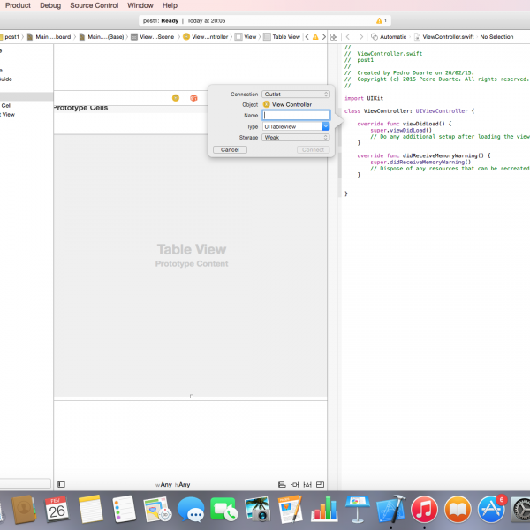Click the yellow issue warning in jump bar
Viewport: 530px width, 530px height.
coord(315,37)
